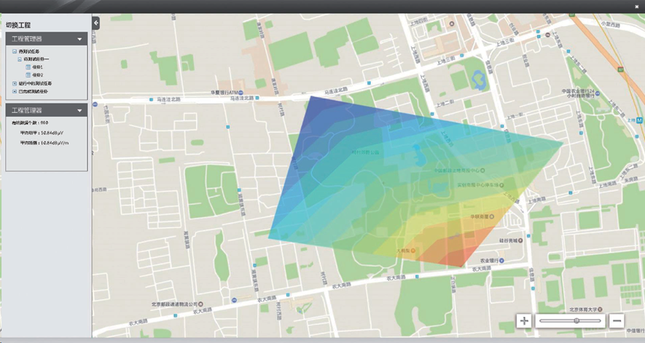Screen dimensions: 645x343
Task: Click the red area of heatmap overlay
Action: (x=455, y=256)
